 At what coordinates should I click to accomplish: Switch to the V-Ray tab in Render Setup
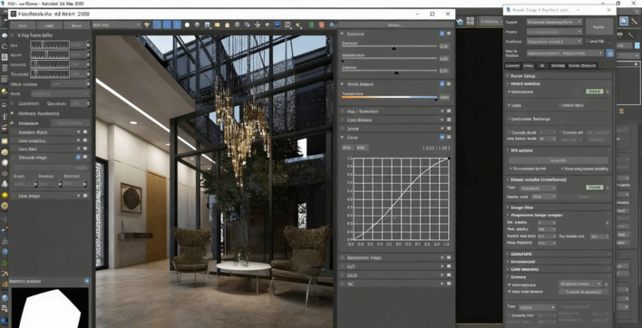tap(528, 66)
